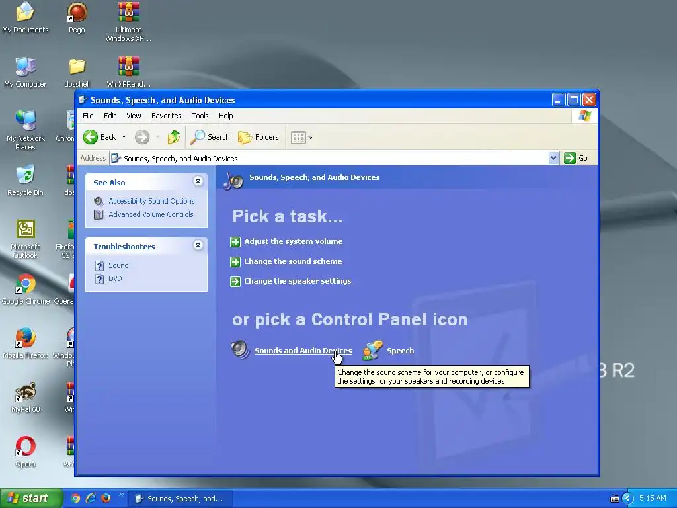Click Adjust the system volume task
Image resolution: width=677 pixels, height=508 pixels.
(293, 241)
